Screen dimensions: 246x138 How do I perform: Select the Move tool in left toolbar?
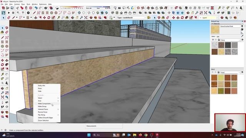[2, 60]
